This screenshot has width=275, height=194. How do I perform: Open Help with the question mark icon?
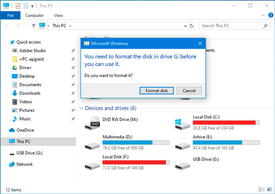271,15
